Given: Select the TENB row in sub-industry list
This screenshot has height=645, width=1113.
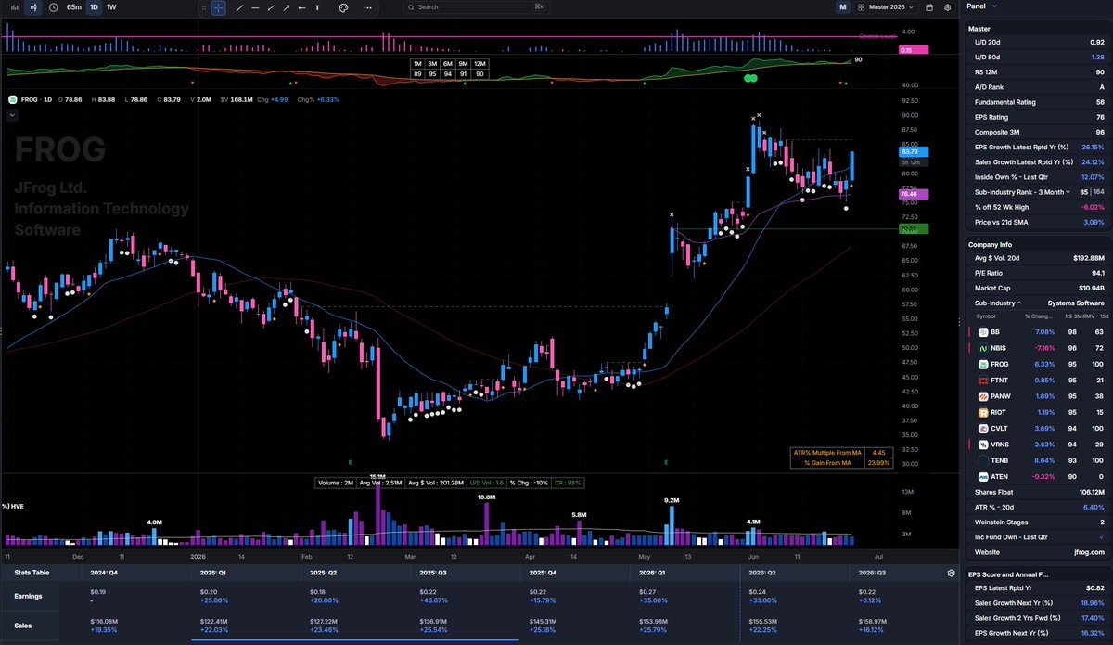Looking at the screenshot, I should pyautogui.click(x=1038, y=460).
